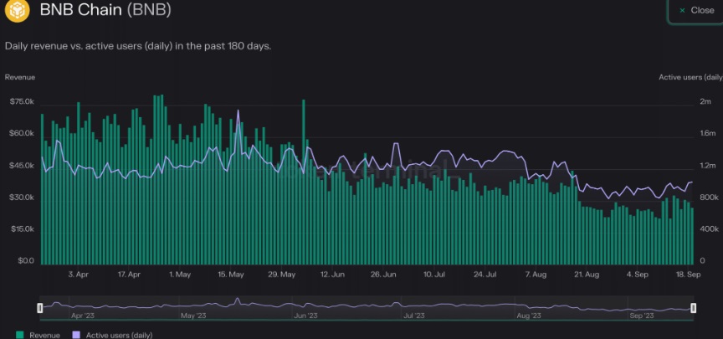Click the $15.0k revenue axis value
This screenshot has height=339, width=723.
pyautogui.click(x=22, y=229)
